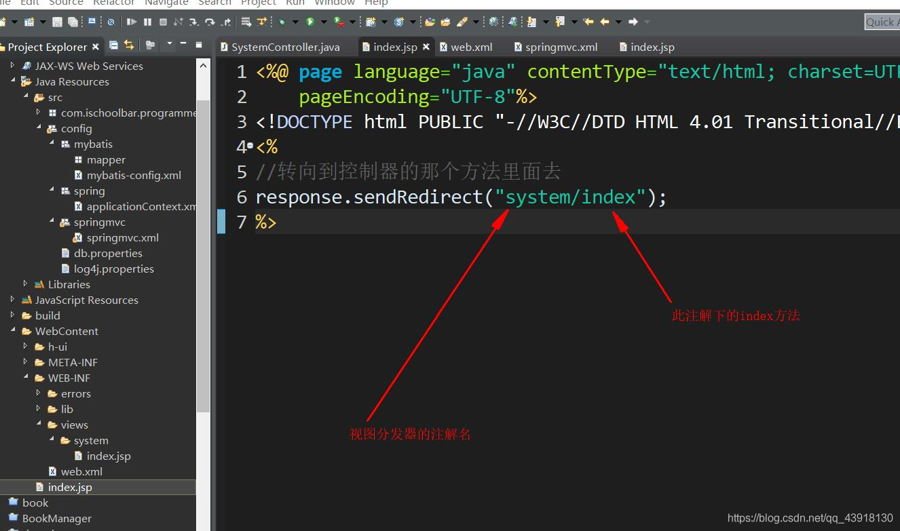Click the Terminate debug icon

click(163, 22)
